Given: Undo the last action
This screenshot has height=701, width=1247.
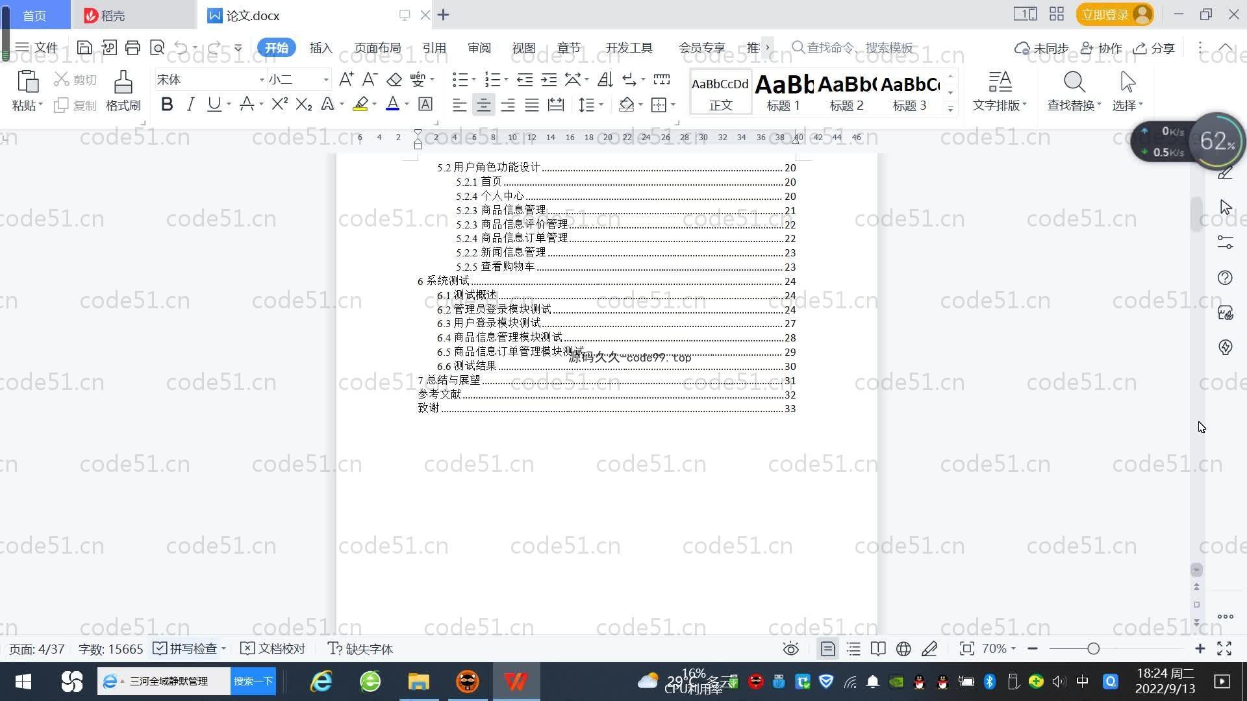Looking at the screenshot, I should [x=181, y=47].
